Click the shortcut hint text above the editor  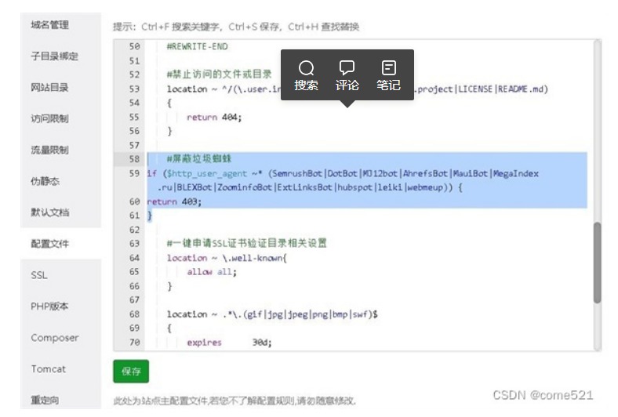coord(236,27)
